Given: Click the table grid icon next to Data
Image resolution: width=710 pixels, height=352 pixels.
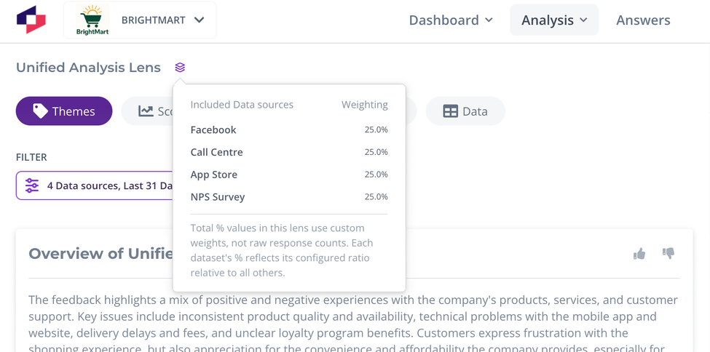Looking at the screenshot, I should click(450, 111).
